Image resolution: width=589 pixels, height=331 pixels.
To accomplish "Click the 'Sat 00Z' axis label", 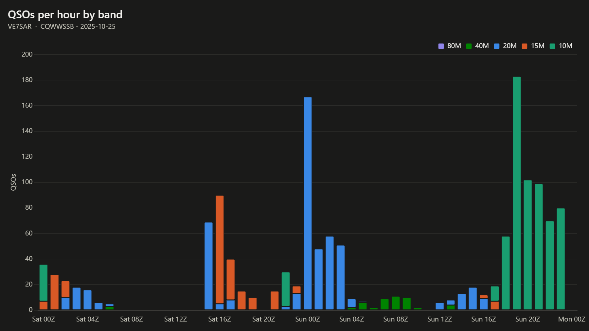I will pos(44,319).
